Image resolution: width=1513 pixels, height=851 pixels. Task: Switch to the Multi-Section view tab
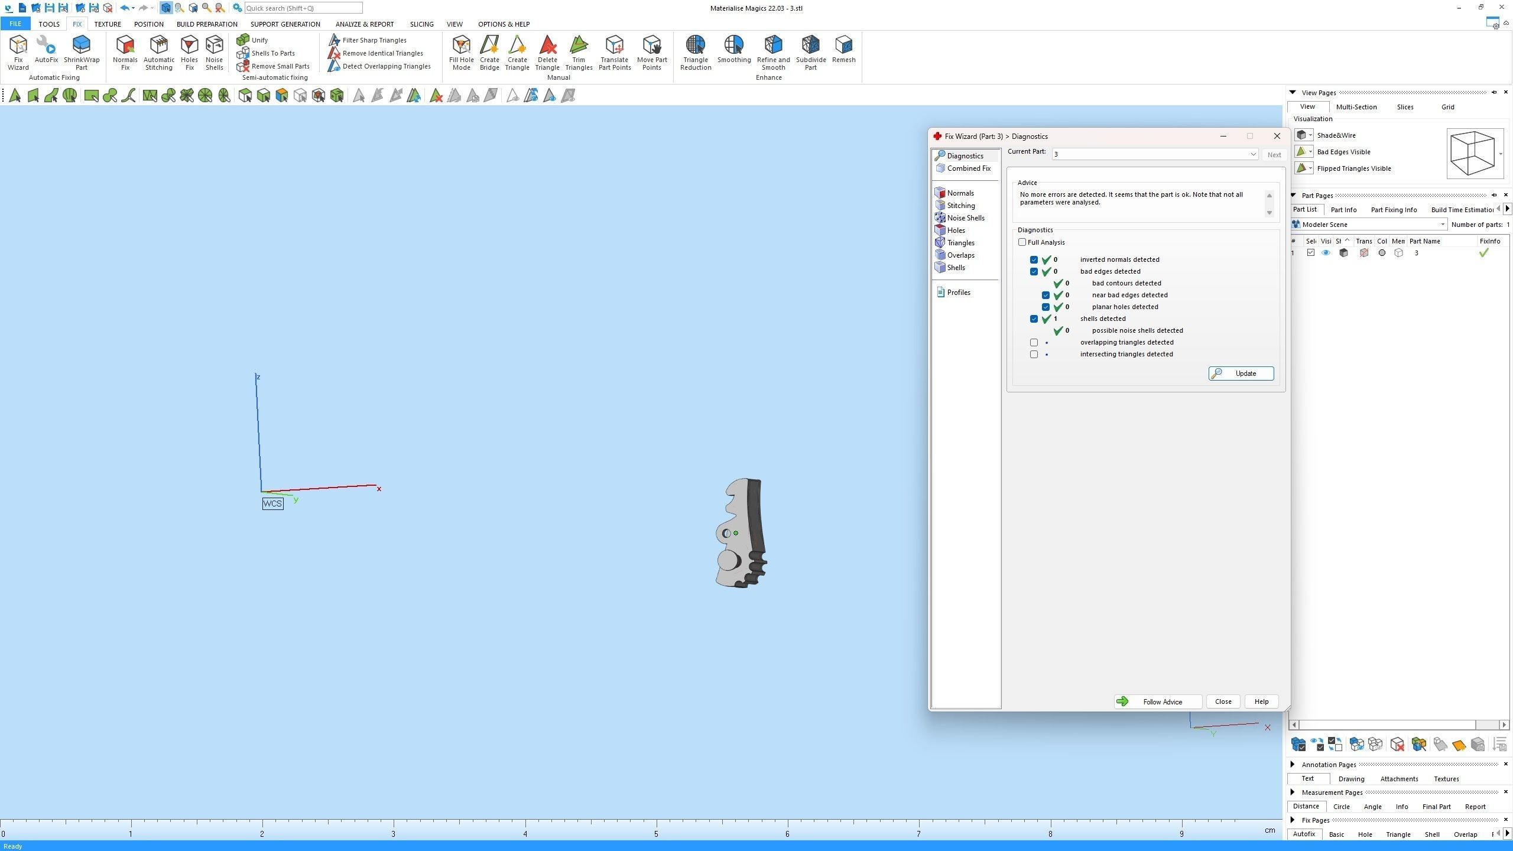(x=1356, y=107)
